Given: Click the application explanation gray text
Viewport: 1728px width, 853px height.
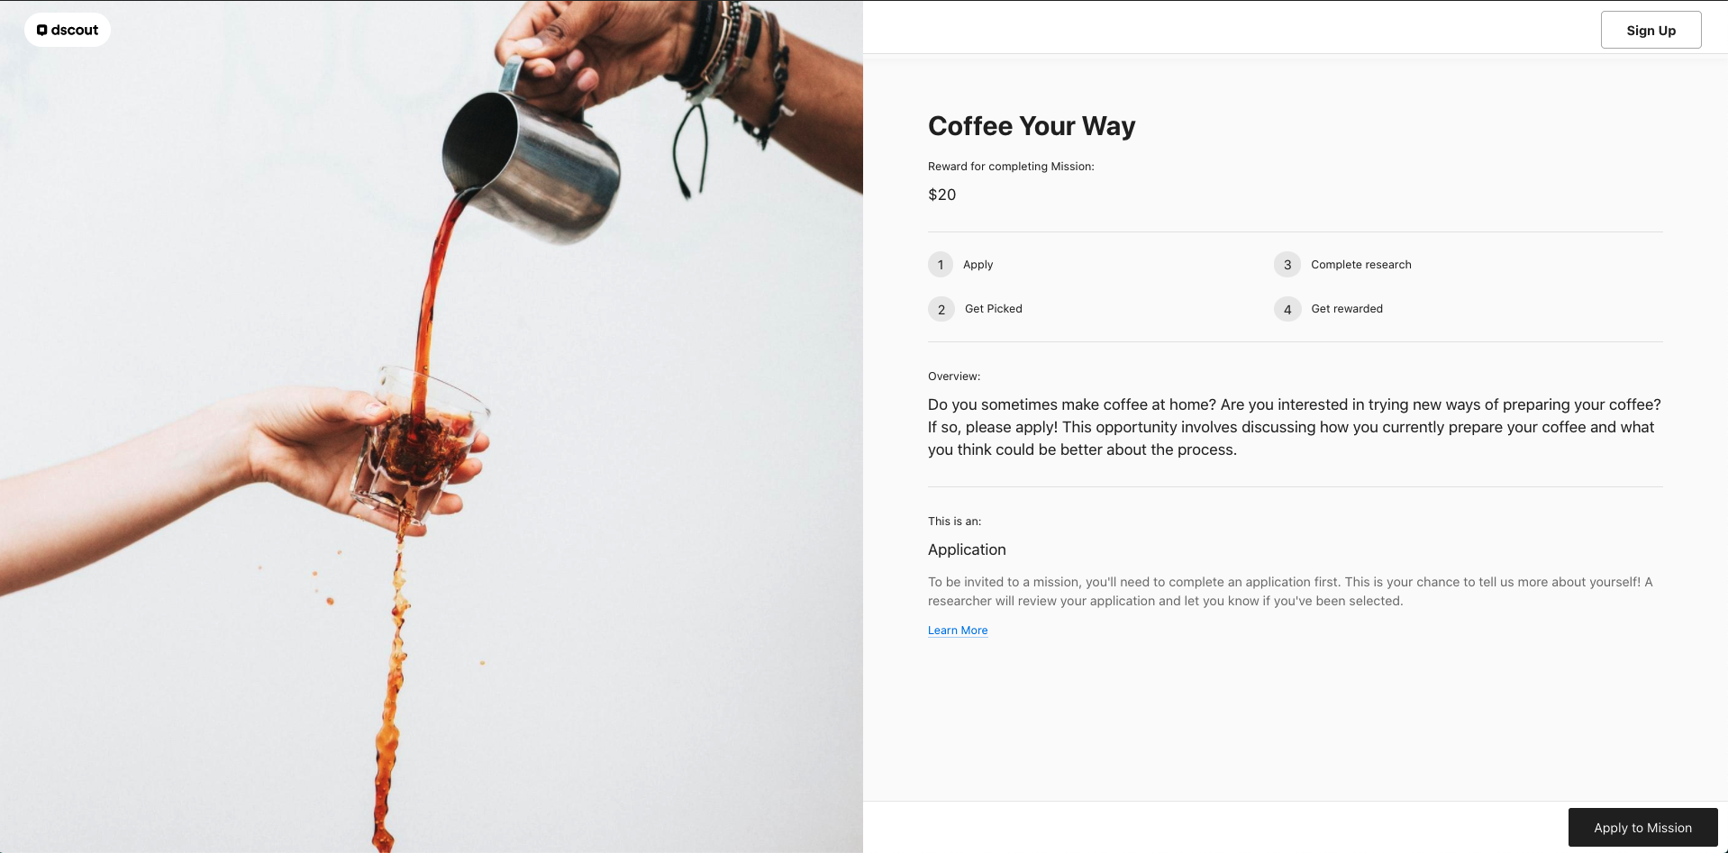Looking at the screenshot, I should [1290, 592].
